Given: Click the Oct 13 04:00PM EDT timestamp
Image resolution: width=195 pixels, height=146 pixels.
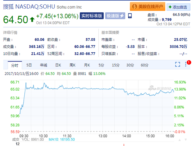Looking at the screenshot, I should (53, 23).
